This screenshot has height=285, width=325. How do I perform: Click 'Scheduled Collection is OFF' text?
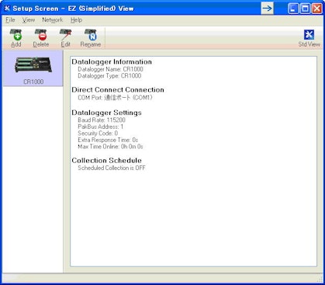[x=112, y=168]
